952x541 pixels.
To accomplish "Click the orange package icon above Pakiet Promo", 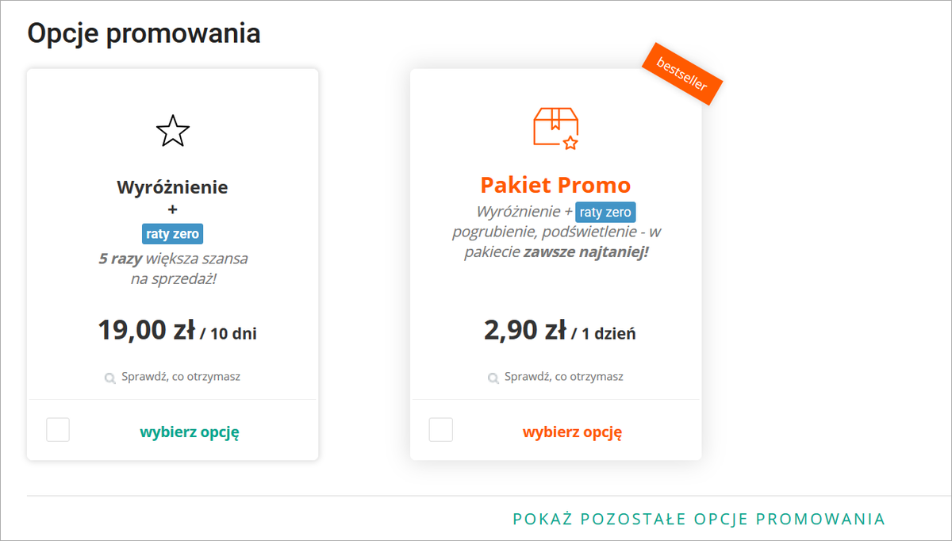I will coord(556,129).
